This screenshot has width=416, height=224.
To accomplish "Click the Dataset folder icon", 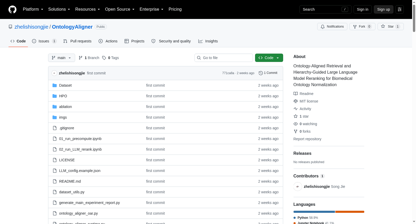I will [x=55, y=85].
